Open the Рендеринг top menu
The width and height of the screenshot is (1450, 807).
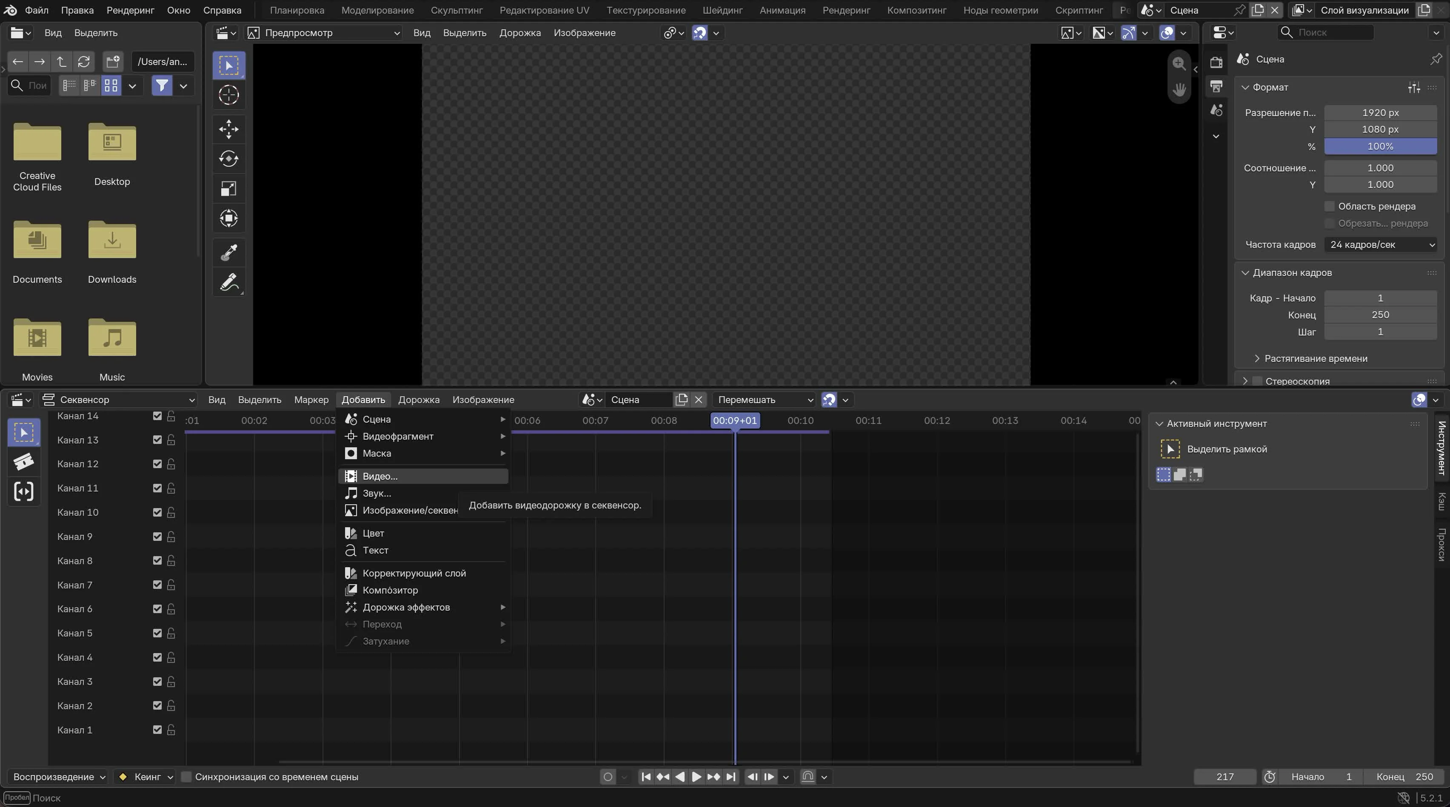click(x=130, y=10)
